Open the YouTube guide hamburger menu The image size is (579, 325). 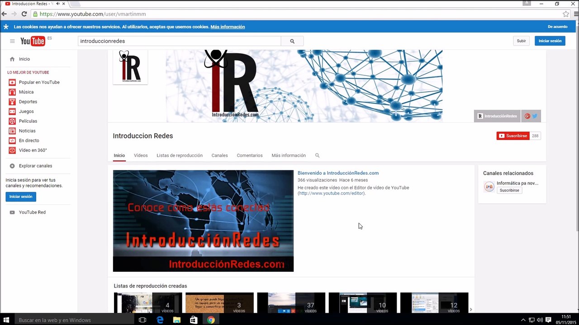12,41
